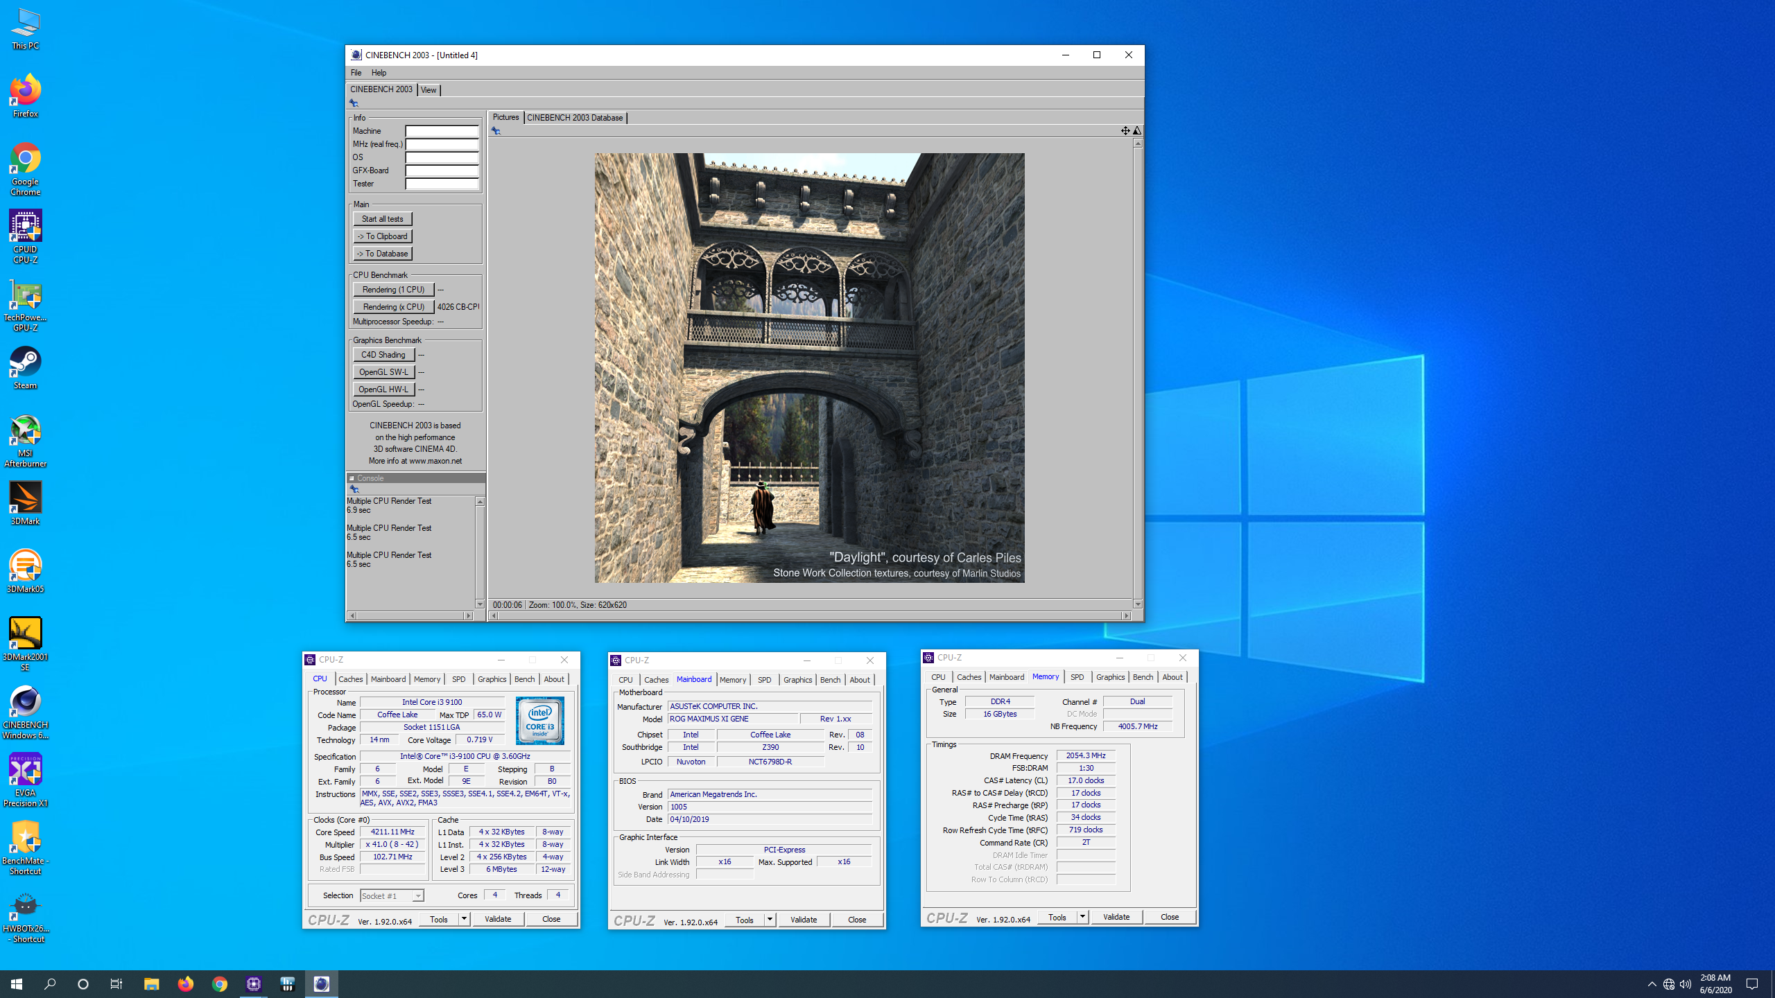
Task: Open Google Chrome desktop shortcut
Action: coord(25,169)
